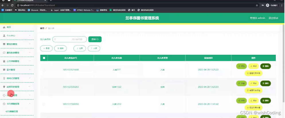Screen dimensions: 285x118
Task: Open the HTML5 Website T... bookmark
Action: click(x=84, y=10)
